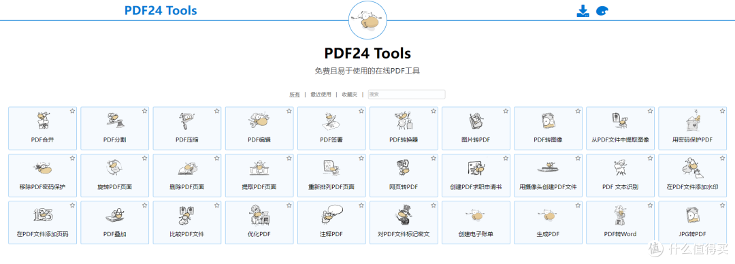Open the 从PDF文件中提取图像 icon
Viewport: 735px width, 264px height.
click(x=620, y=121)
